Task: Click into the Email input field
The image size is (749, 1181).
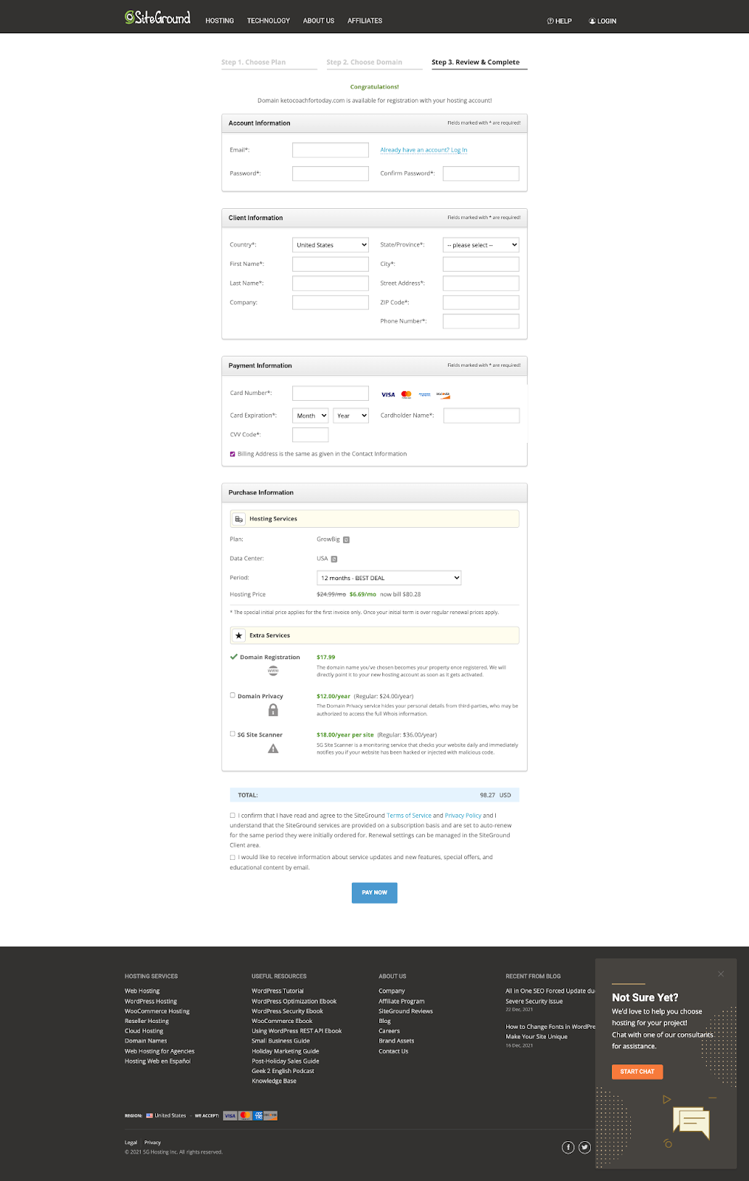Action: [331, 150]
